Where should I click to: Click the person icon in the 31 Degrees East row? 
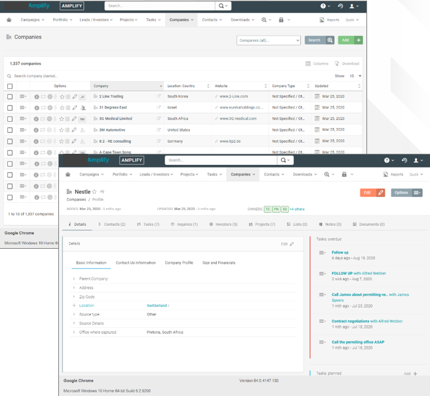(x=83, y=108)
